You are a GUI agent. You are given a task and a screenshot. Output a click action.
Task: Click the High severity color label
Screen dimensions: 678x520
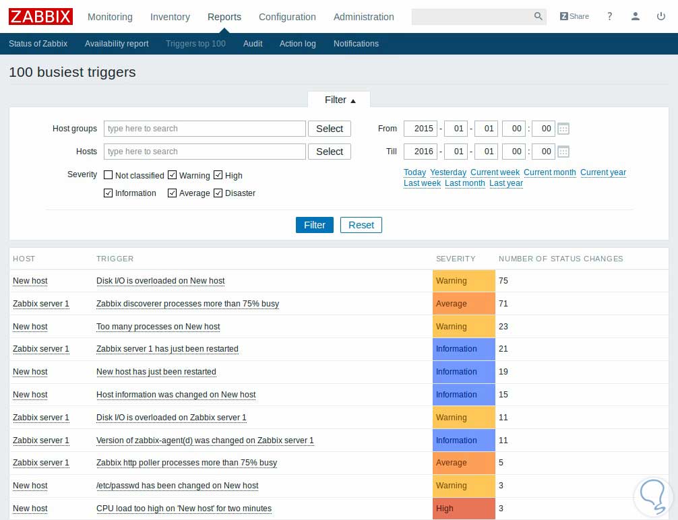(x=464, y=508)
